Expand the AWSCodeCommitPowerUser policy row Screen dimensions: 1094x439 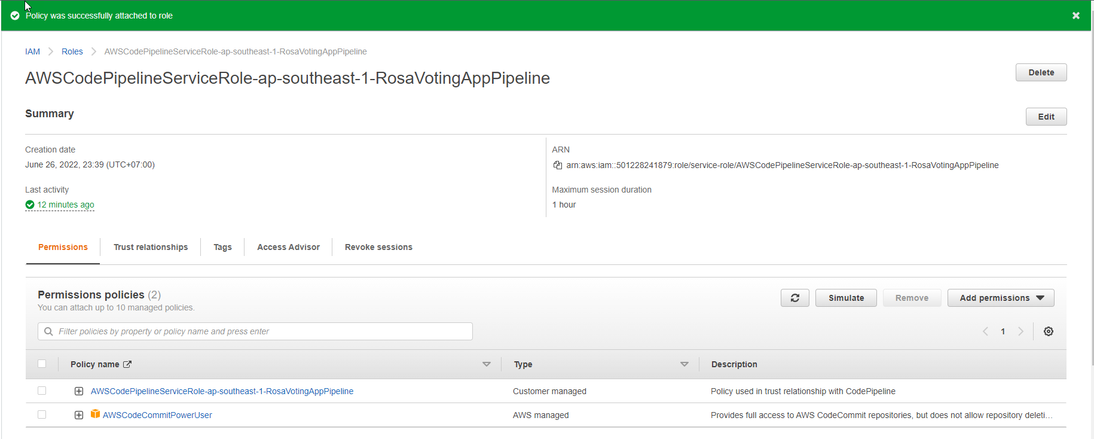[79, 415]
